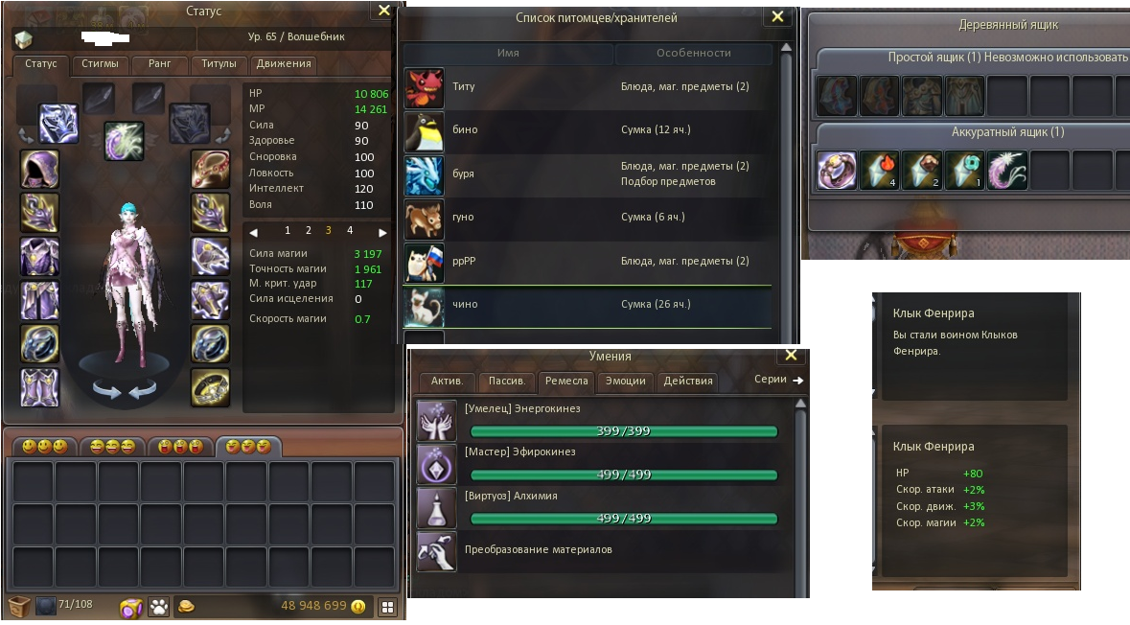Screen dimensions: 1130x625
Task: Click the Алхимия flask skill icon
Action: click(x=437, y=508)
